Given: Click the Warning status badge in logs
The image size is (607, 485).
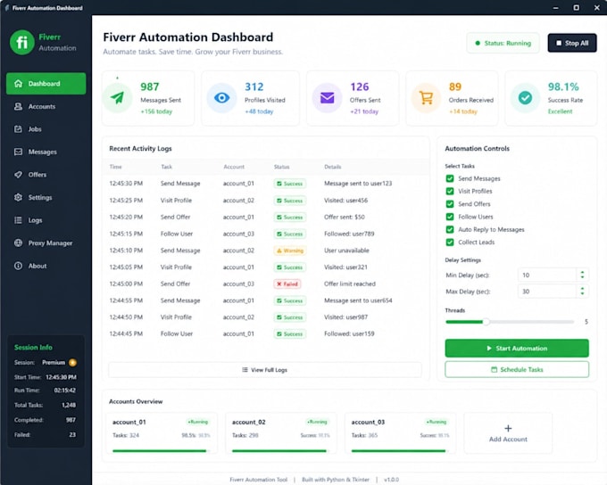Looking at the screenshot, I should (290, 251).
